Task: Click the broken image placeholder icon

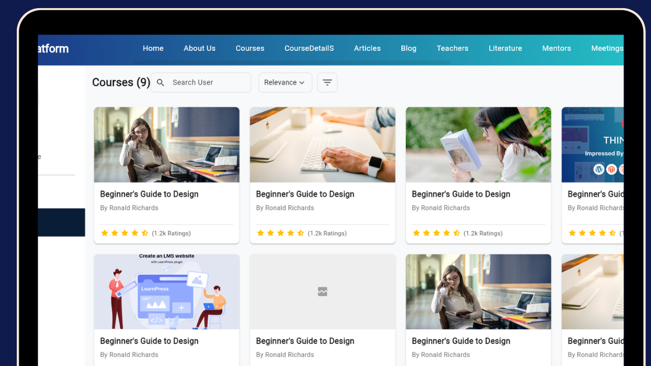Action: (x=322, y=292)
